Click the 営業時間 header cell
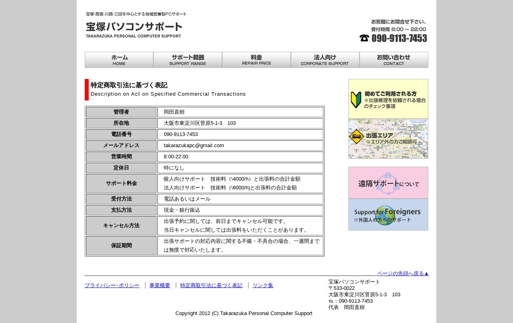This screenshot has height=323, width=513. point(121,157)
